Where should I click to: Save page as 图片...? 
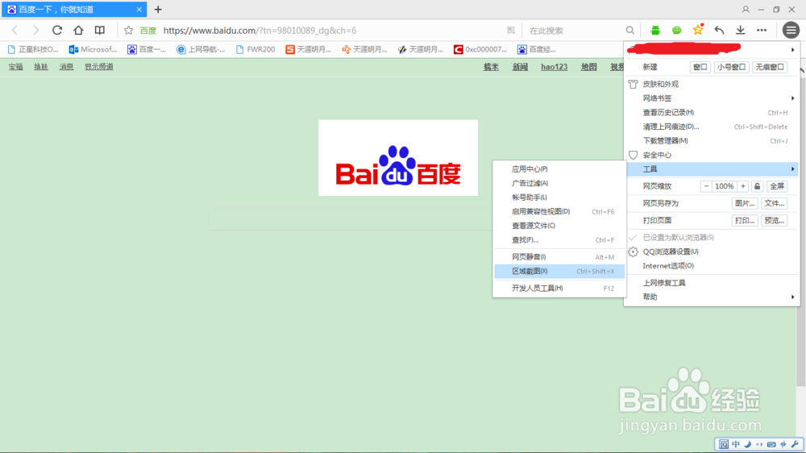745,203
